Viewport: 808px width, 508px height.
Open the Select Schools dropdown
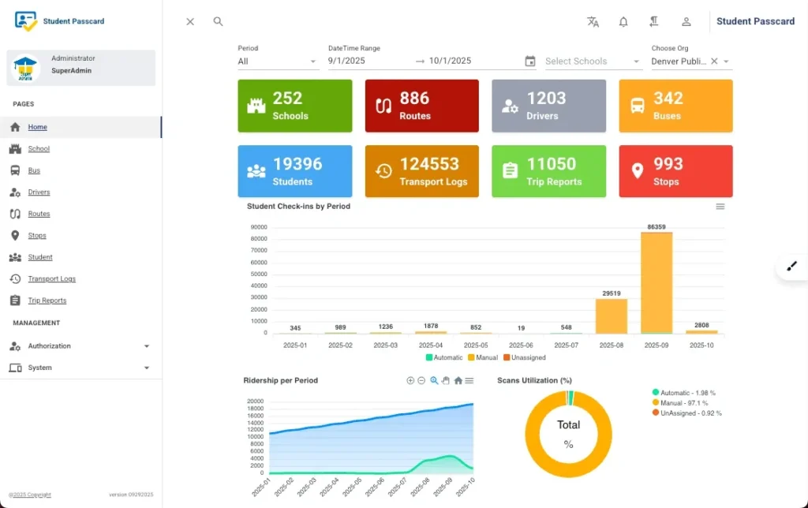pyautogui.click(x=593, y=62)
